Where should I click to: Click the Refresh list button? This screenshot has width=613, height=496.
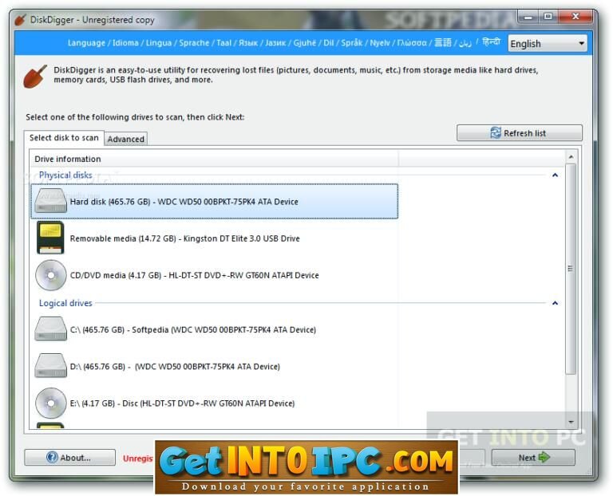coord(519,133)
